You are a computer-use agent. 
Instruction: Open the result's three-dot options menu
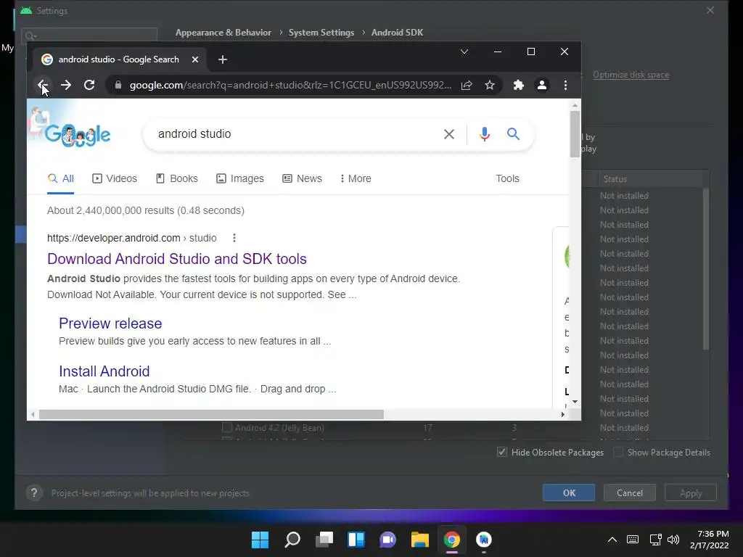click(234, 238)
